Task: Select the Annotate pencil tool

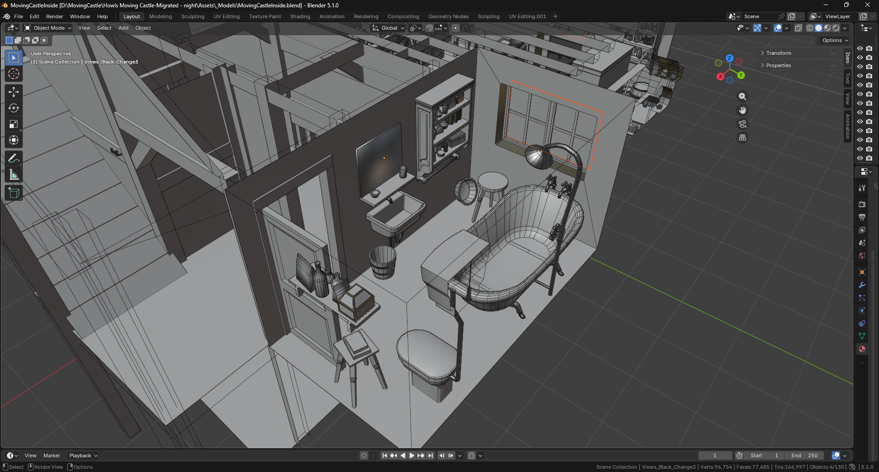Action: 14,158
